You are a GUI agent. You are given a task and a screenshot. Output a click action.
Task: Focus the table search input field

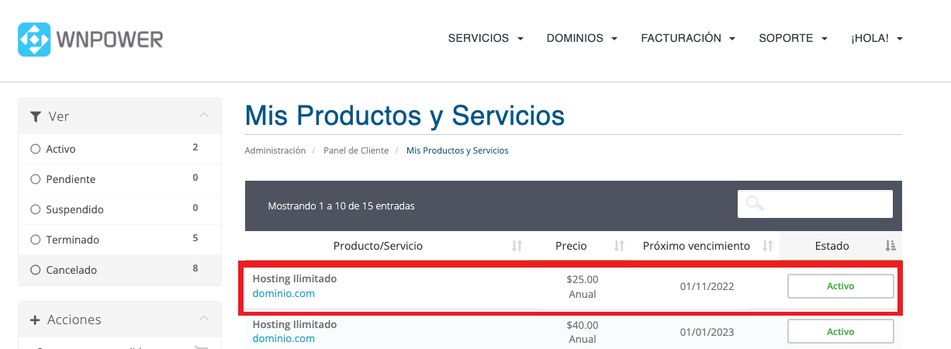coord(815,204)
